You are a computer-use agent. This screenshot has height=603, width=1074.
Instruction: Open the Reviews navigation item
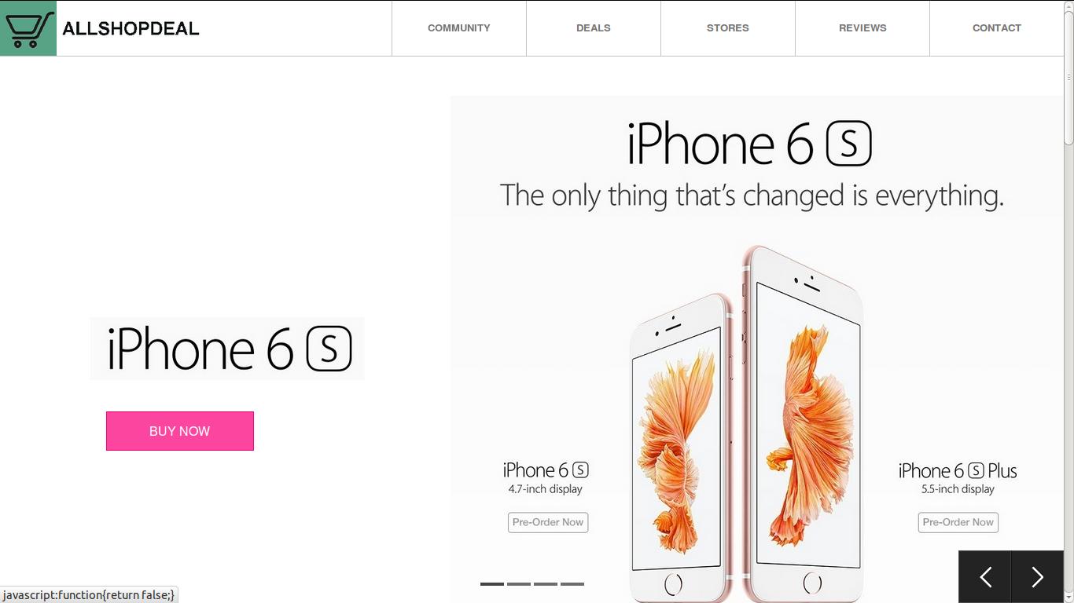pyautogui.click(x=863, y=28)
